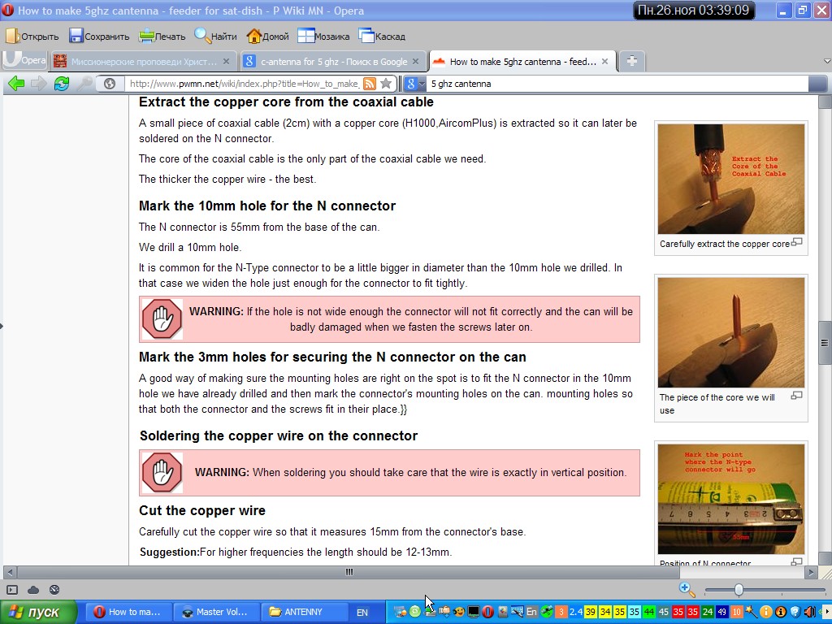
Task: Click the Opera icon in system tray
Action: (487, 612)
